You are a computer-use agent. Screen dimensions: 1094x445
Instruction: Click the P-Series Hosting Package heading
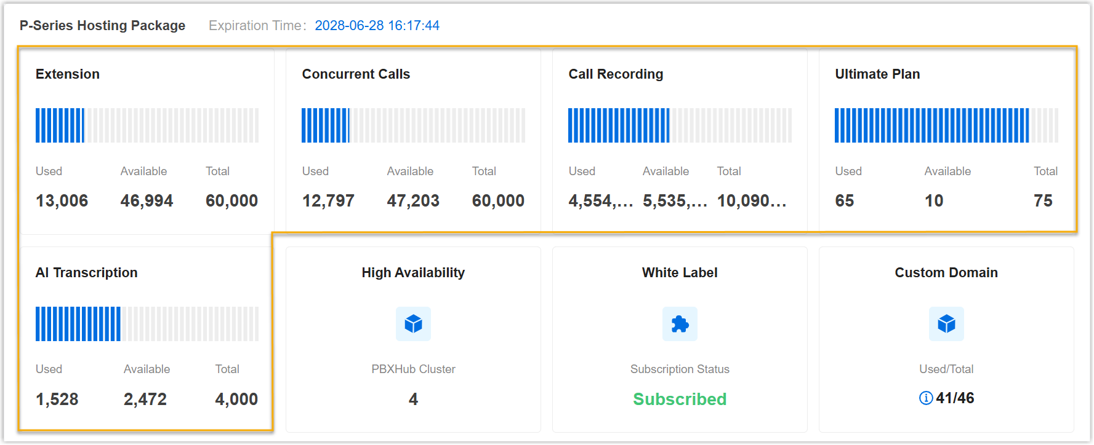click(102, 26)
